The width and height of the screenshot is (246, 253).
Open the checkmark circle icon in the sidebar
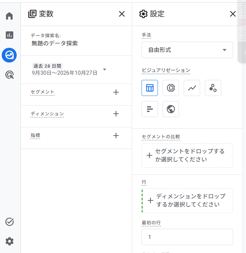pyautogui.click(x=10, y=222)
